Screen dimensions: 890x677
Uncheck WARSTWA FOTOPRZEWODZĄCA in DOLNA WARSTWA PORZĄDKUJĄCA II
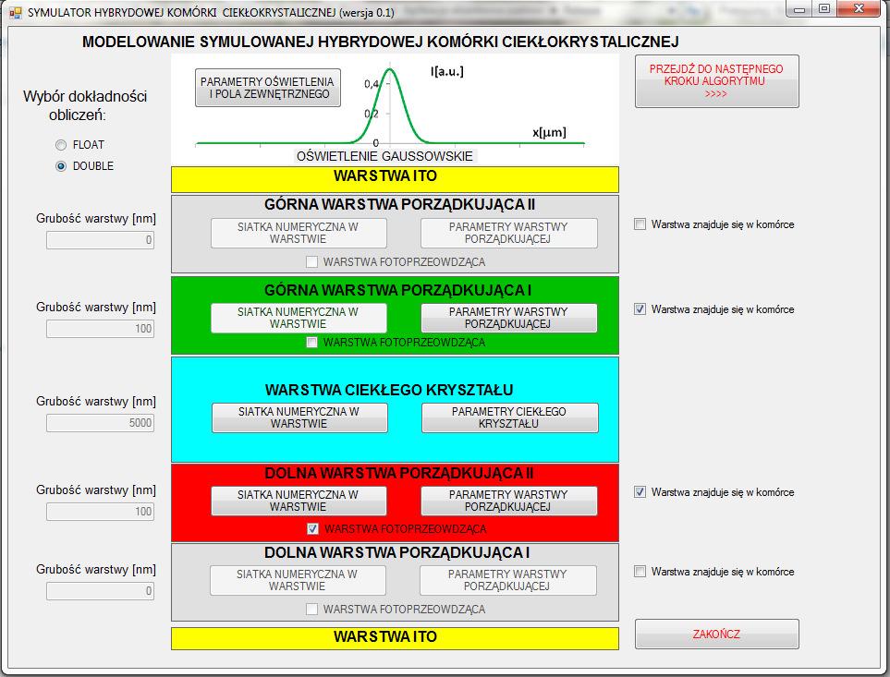(312, 529)
